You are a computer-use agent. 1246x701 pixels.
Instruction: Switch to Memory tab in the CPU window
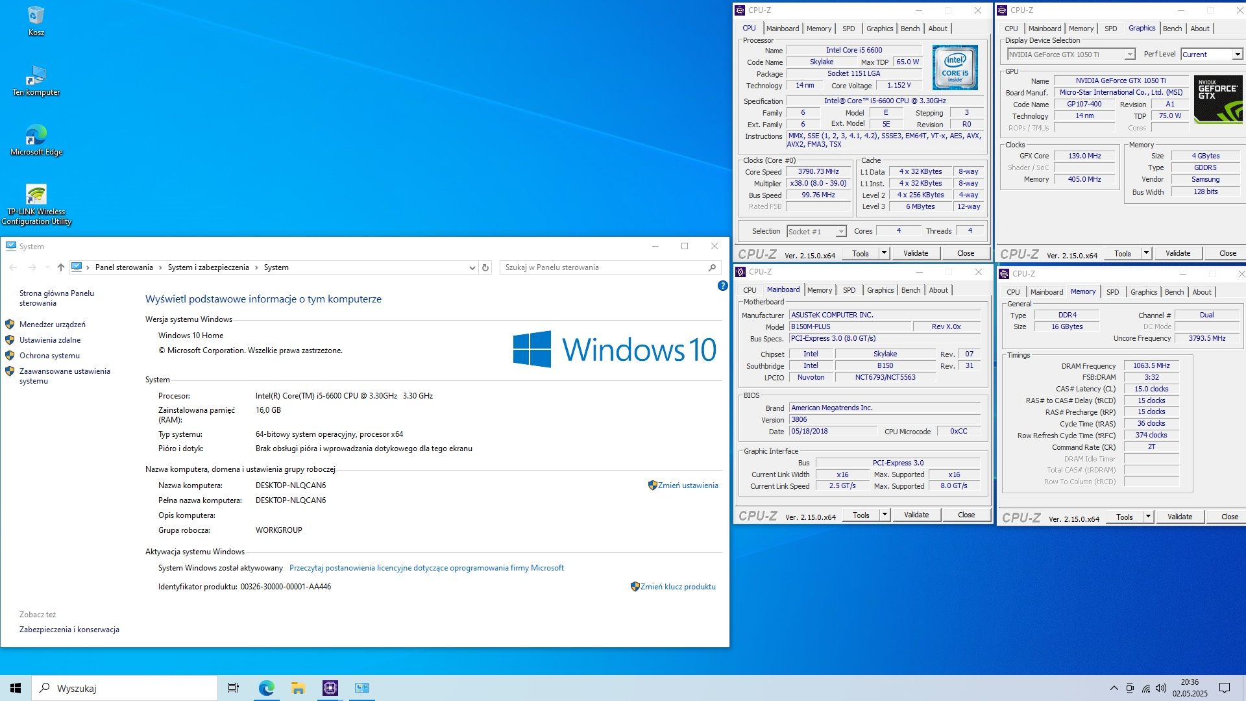pyautogui.click(x=819, y=29)
